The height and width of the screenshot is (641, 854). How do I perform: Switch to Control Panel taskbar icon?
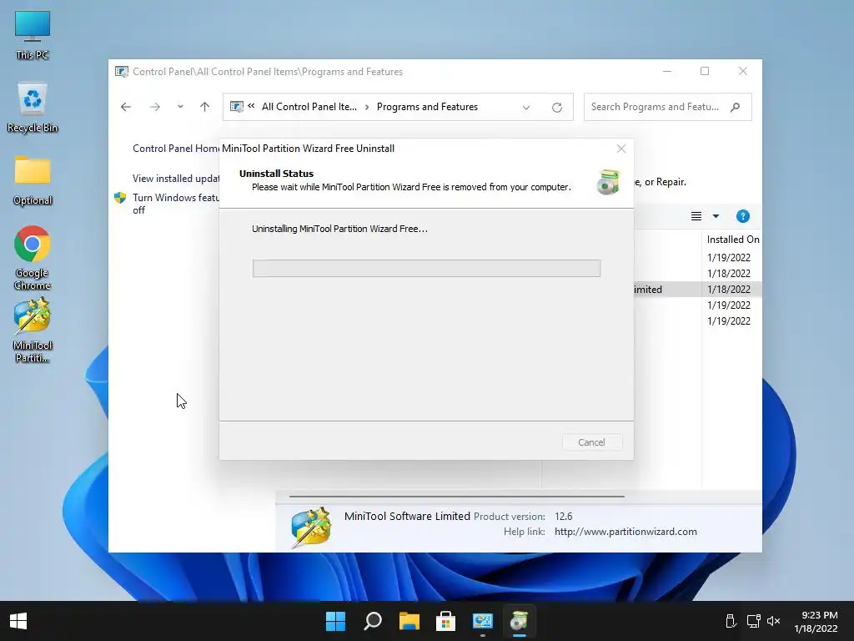point(483,621)
